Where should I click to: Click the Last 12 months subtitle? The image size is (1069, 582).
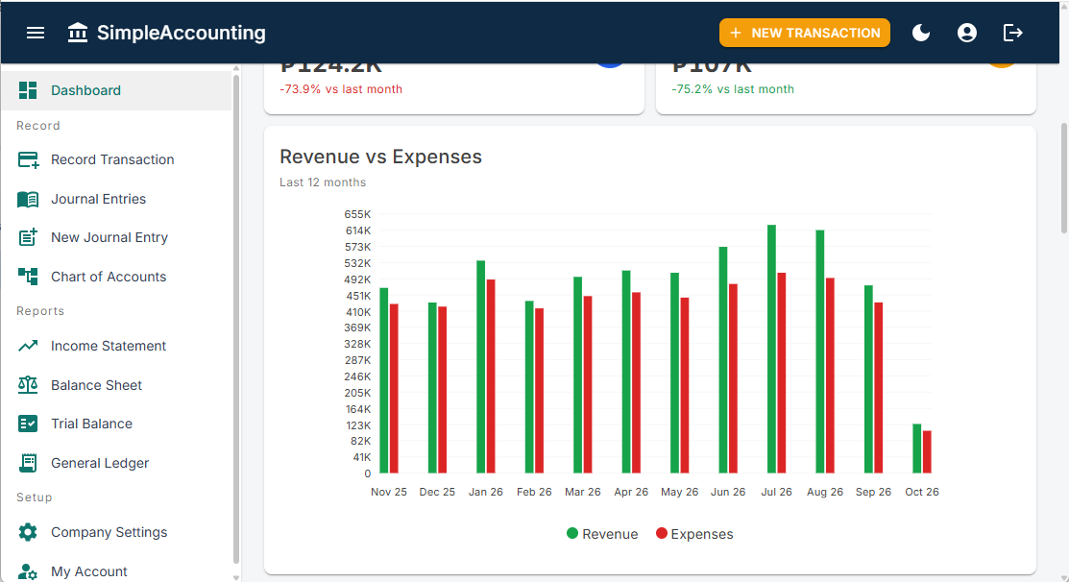pos(323,182)
